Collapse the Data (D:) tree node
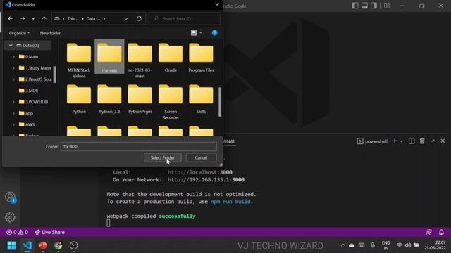The height and width of the screenshot is (253, 451). point(11,45)
